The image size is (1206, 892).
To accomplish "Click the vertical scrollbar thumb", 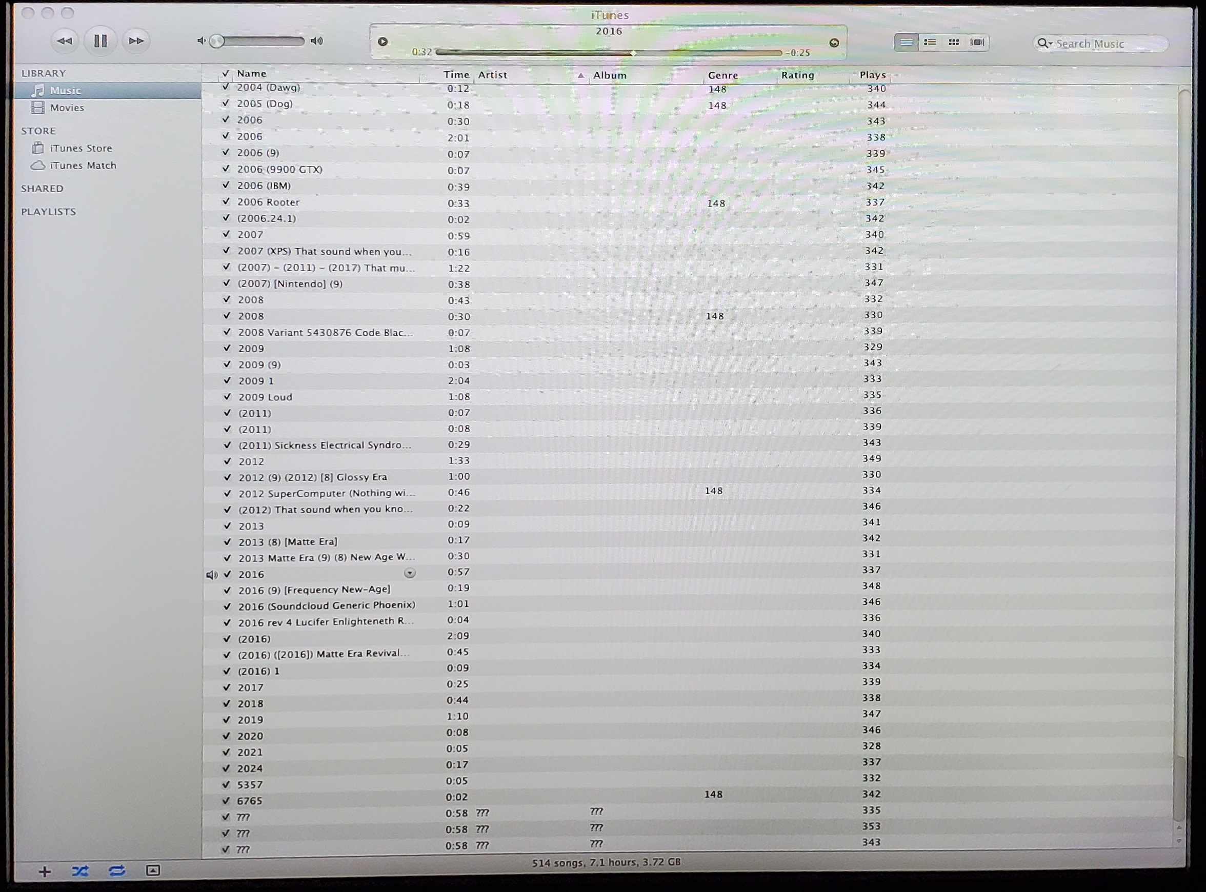I will coord(1179,788).
